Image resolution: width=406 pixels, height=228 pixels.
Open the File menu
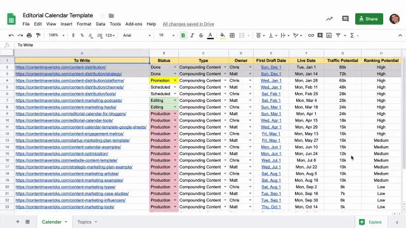(26, 24)
